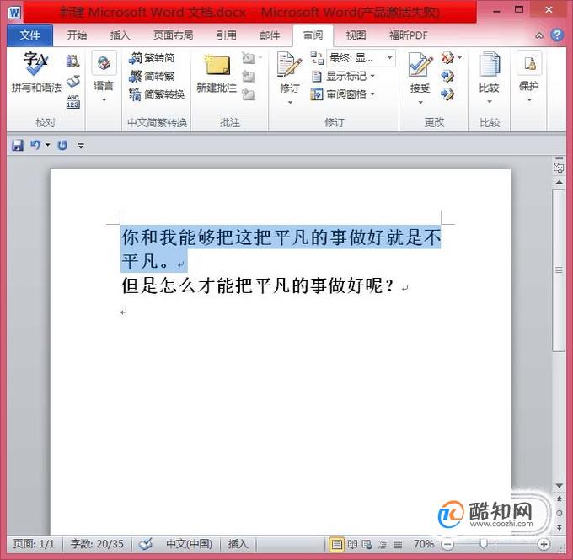Expand the Reject dropdown arrow
573x560 pixels.
459,58
